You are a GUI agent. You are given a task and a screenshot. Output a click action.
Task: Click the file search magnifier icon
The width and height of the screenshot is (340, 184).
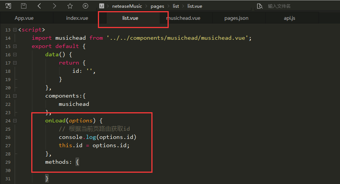(x=260, y=6)
